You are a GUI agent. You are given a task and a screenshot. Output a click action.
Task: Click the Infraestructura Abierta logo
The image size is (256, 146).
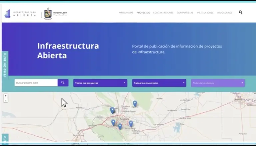20,14
